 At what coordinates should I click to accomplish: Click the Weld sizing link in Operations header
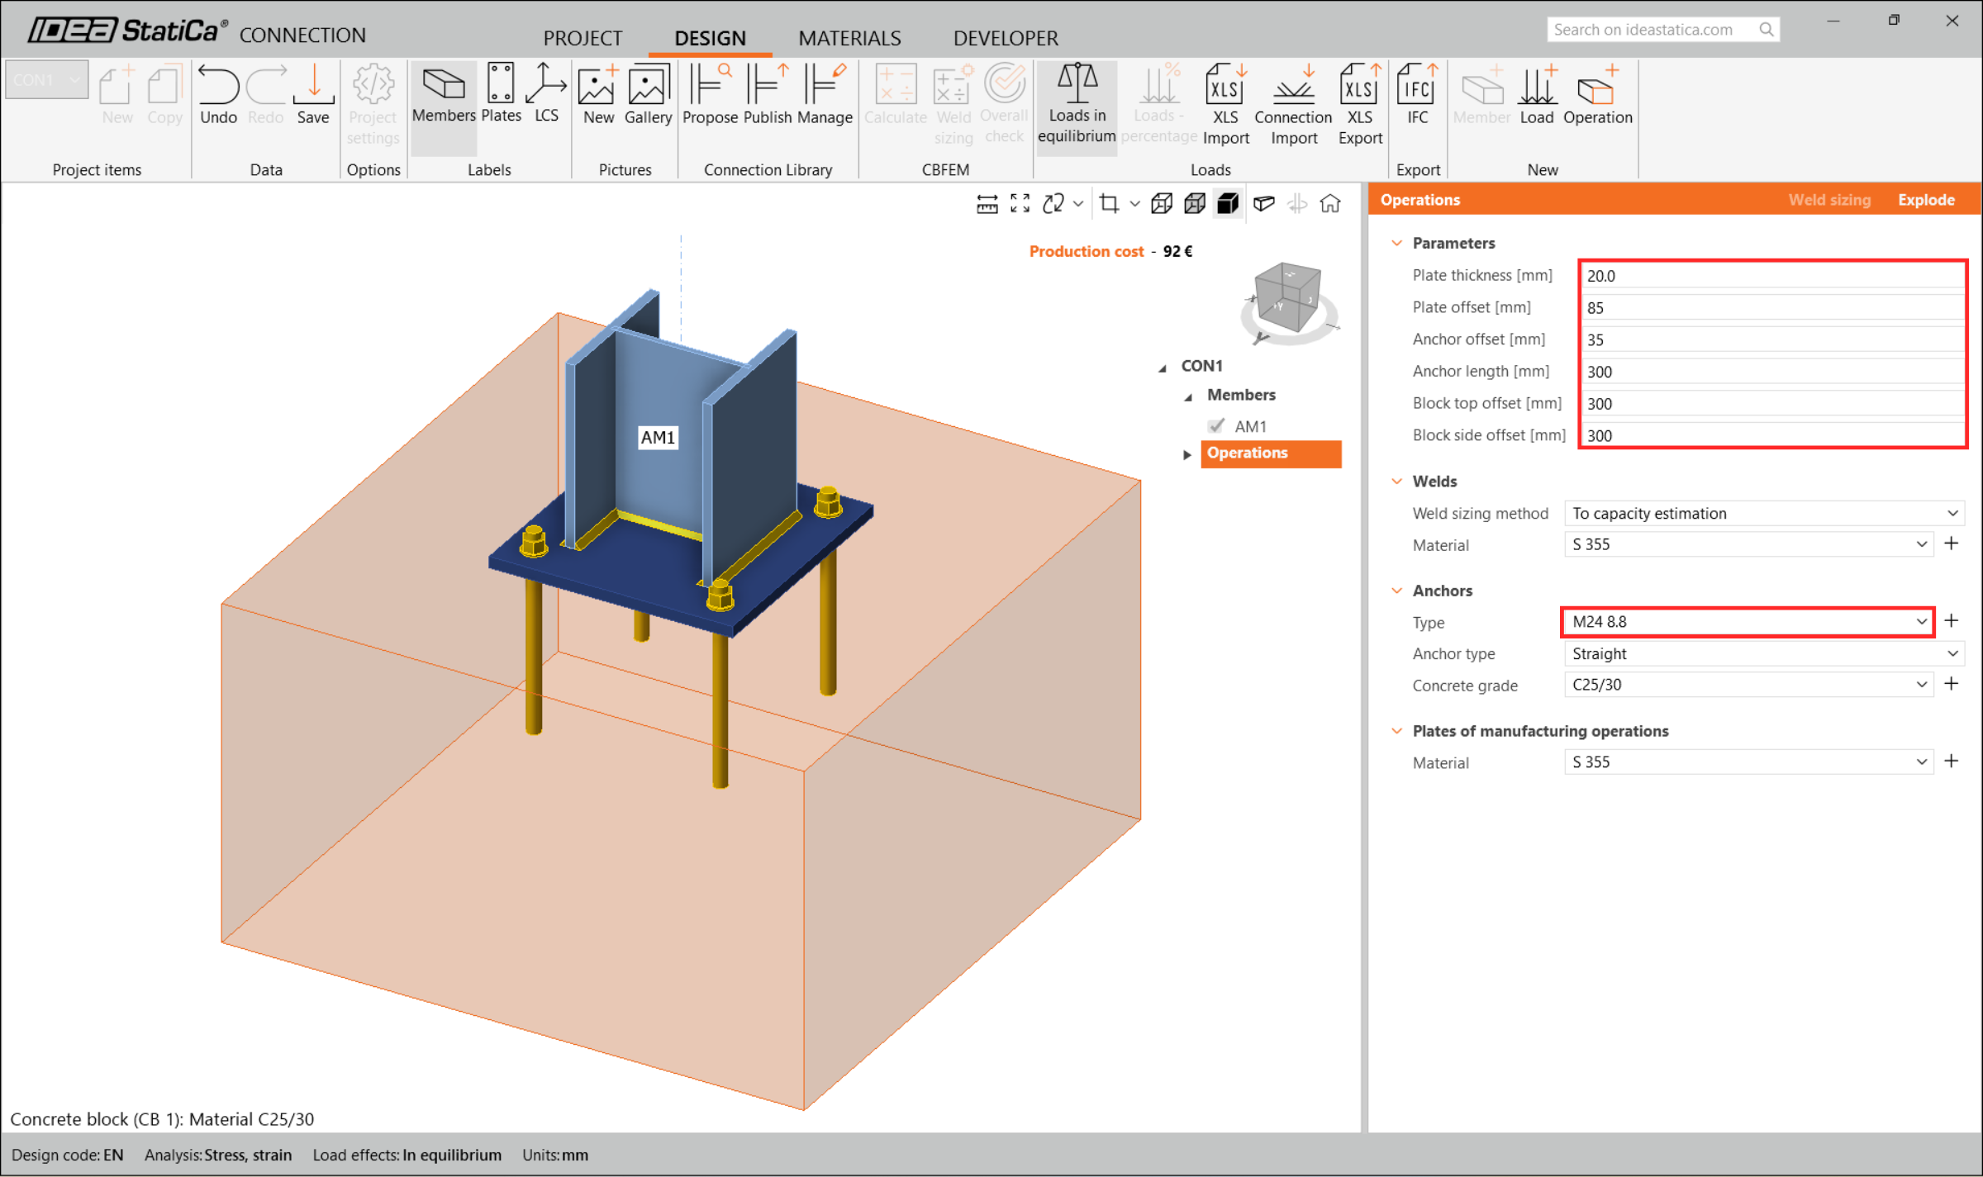1829,200
